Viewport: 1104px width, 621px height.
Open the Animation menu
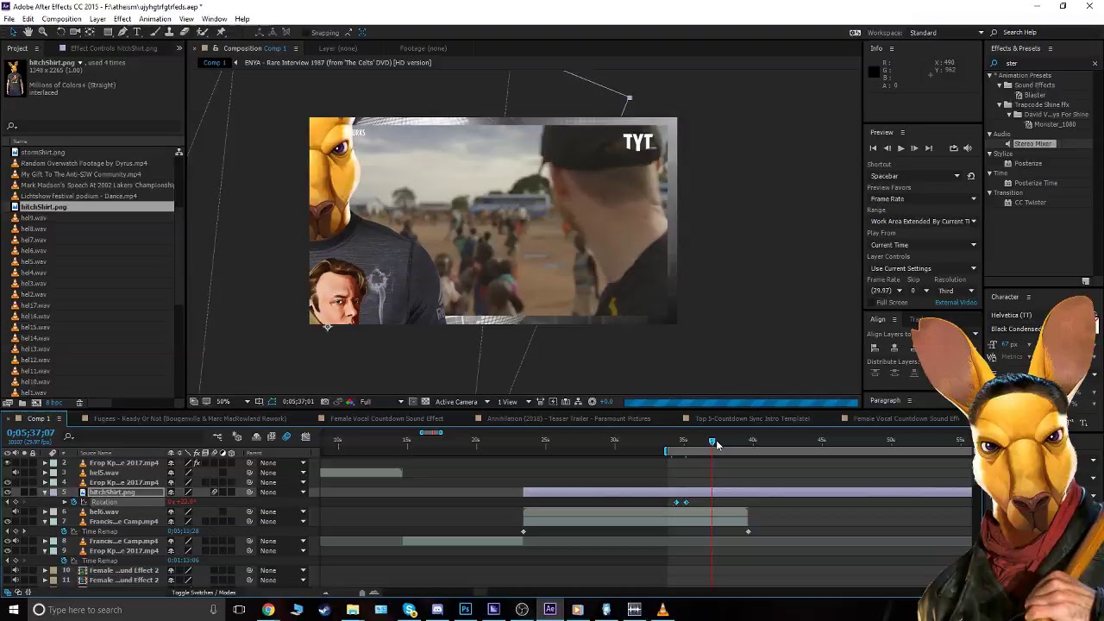[x=155, y=19]
